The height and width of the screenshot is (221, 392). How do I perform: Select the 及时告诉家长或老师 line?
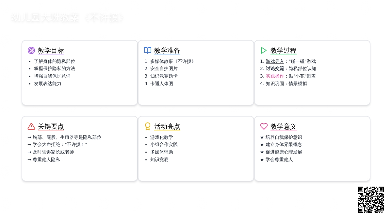coord(53,152)
